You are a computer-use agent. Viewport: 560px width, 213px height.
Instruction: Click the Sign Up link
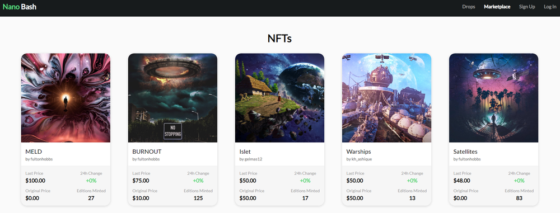(527, 7)
